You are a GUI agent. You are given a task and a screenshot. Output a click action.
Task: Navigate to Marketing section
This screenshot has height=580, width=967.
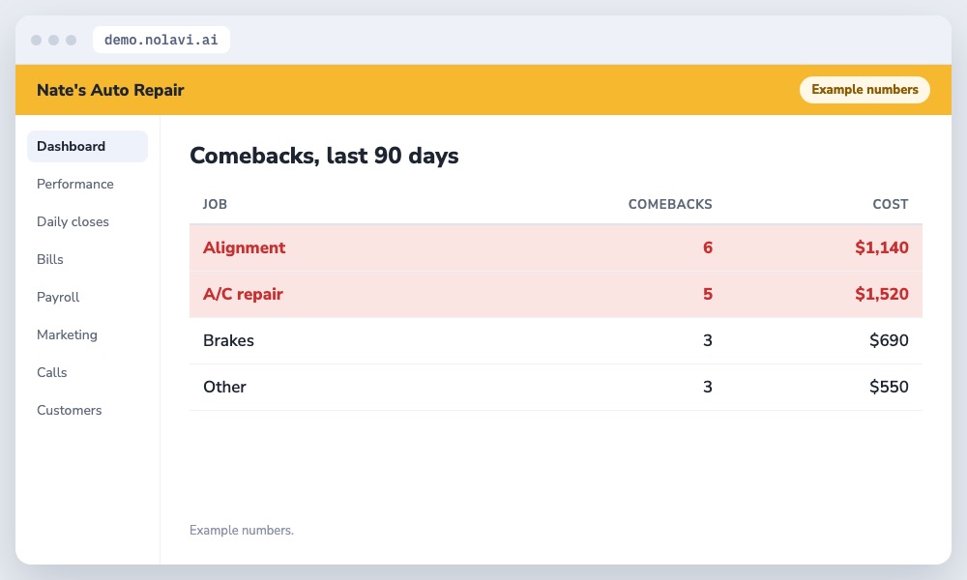click(x=68, y=334)
